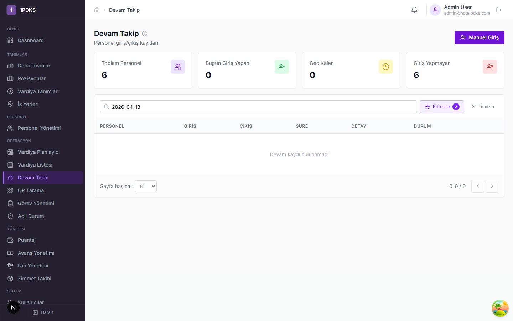Screen dimensions: 513x321
Task: Open Vardiya Planlayıcı from sidebar
Action: pos(39,152)
